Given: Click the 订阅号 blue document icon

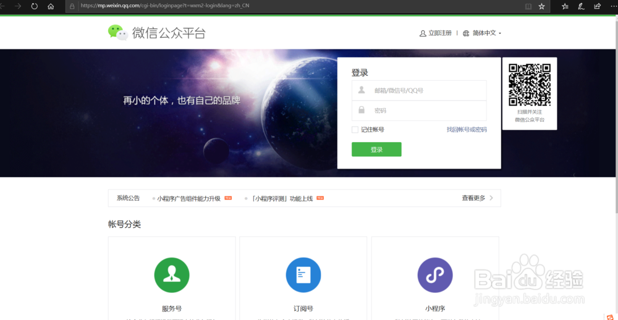Looking at the screenshot, I should (x=303, y=275).
